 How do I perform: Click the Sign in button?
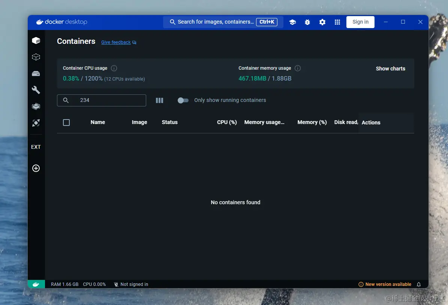(360, 22)
